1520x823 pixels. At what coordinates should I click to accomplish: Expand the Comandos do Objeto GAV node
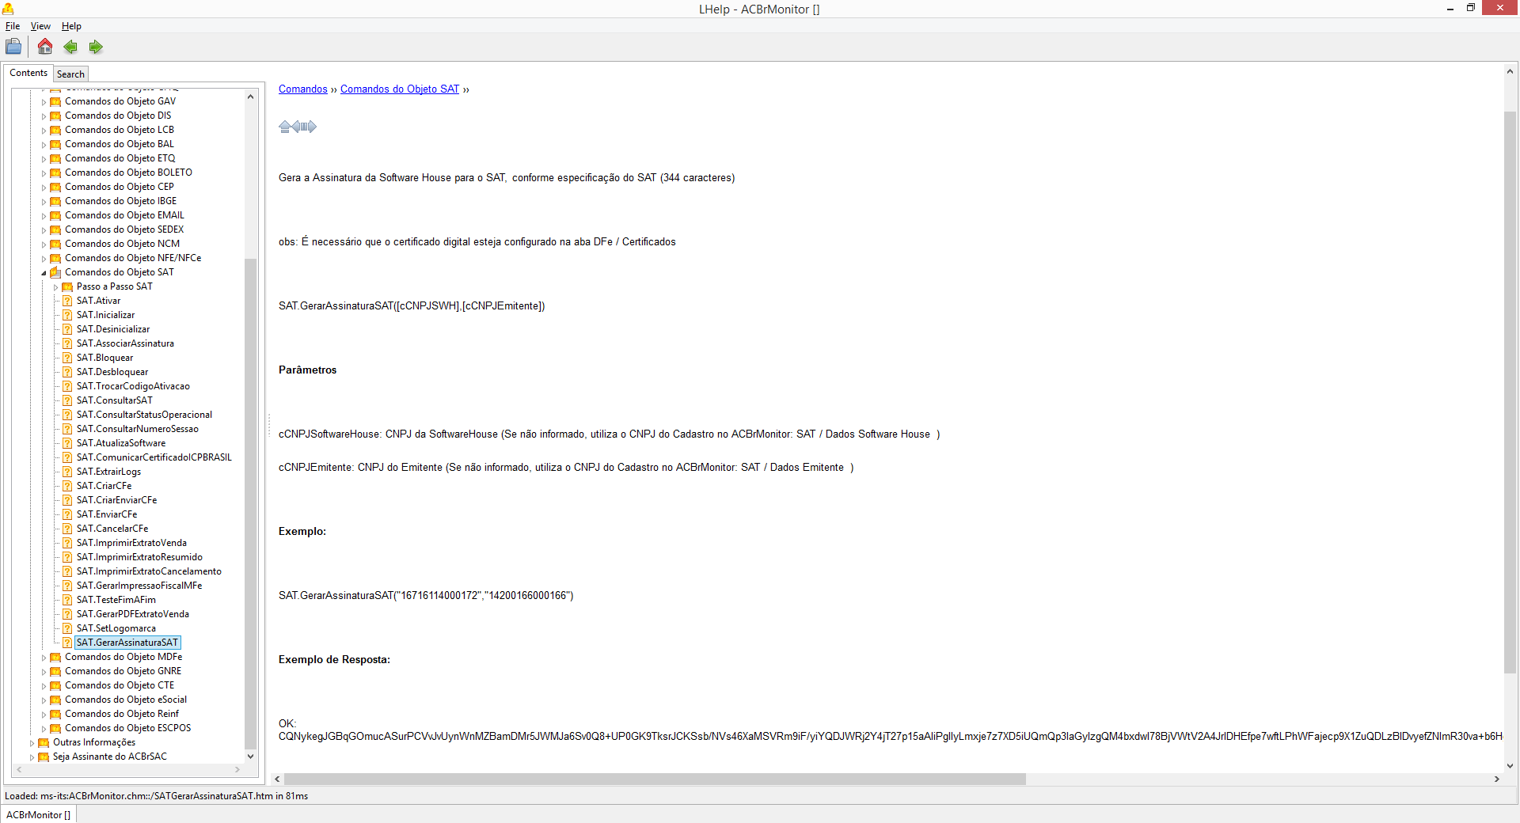click(44, 102)
